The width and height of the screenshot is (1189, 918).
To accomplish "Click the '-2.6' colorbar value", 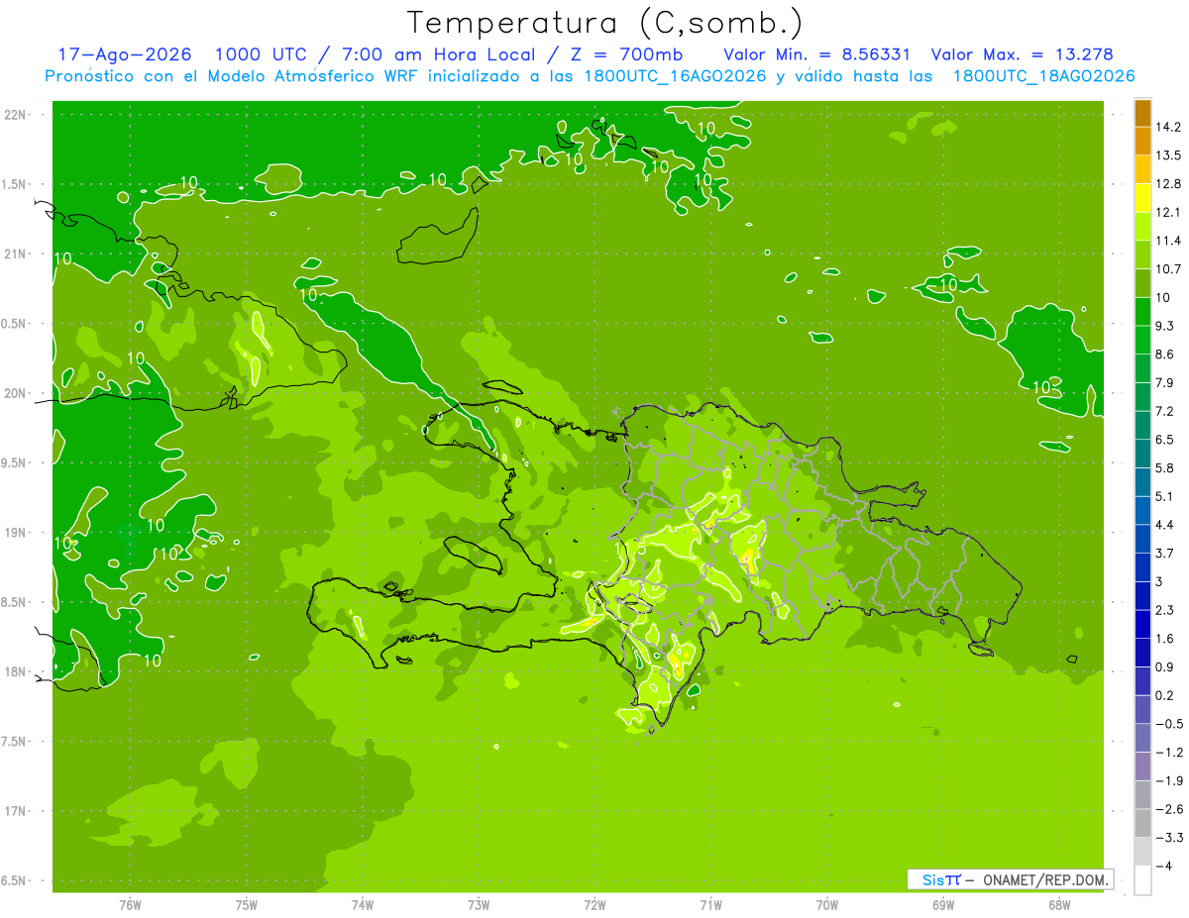I will tap(1168, 808).
